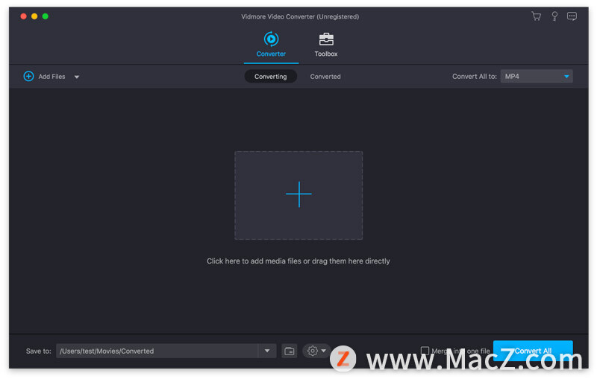Click the Convert All button
Viewport: 597px width, 379px height.
(x=533, y=351)
